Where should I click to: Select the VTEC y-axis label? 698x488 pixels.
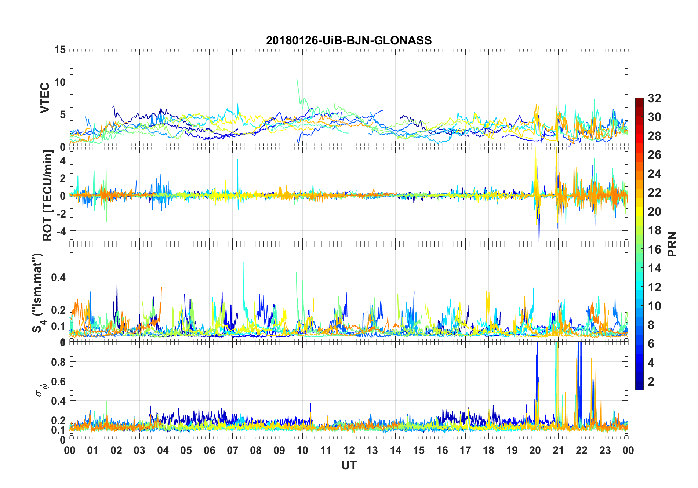[x=45, y=98]
